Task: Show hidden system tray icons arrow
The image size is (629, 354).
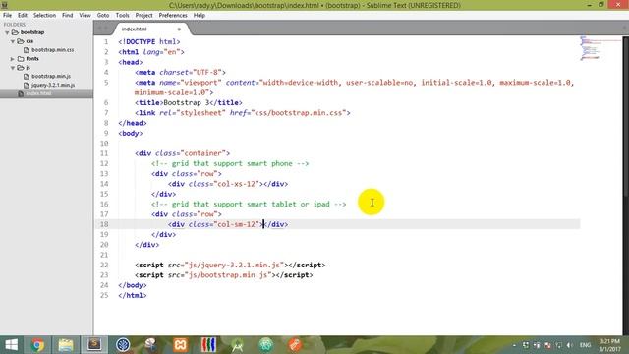Action: [x=514, y=345]
